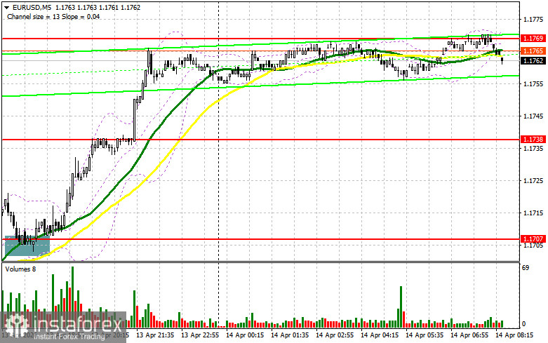
Task: Click the 'Channel size = 13 Slope = 0.04' label
Action: coord(53,16)
